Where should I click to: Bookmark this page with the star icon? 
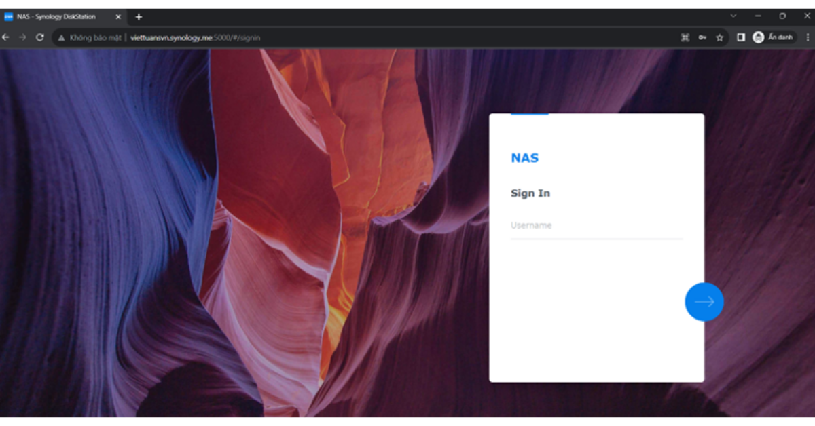click(x=719, y=37)
